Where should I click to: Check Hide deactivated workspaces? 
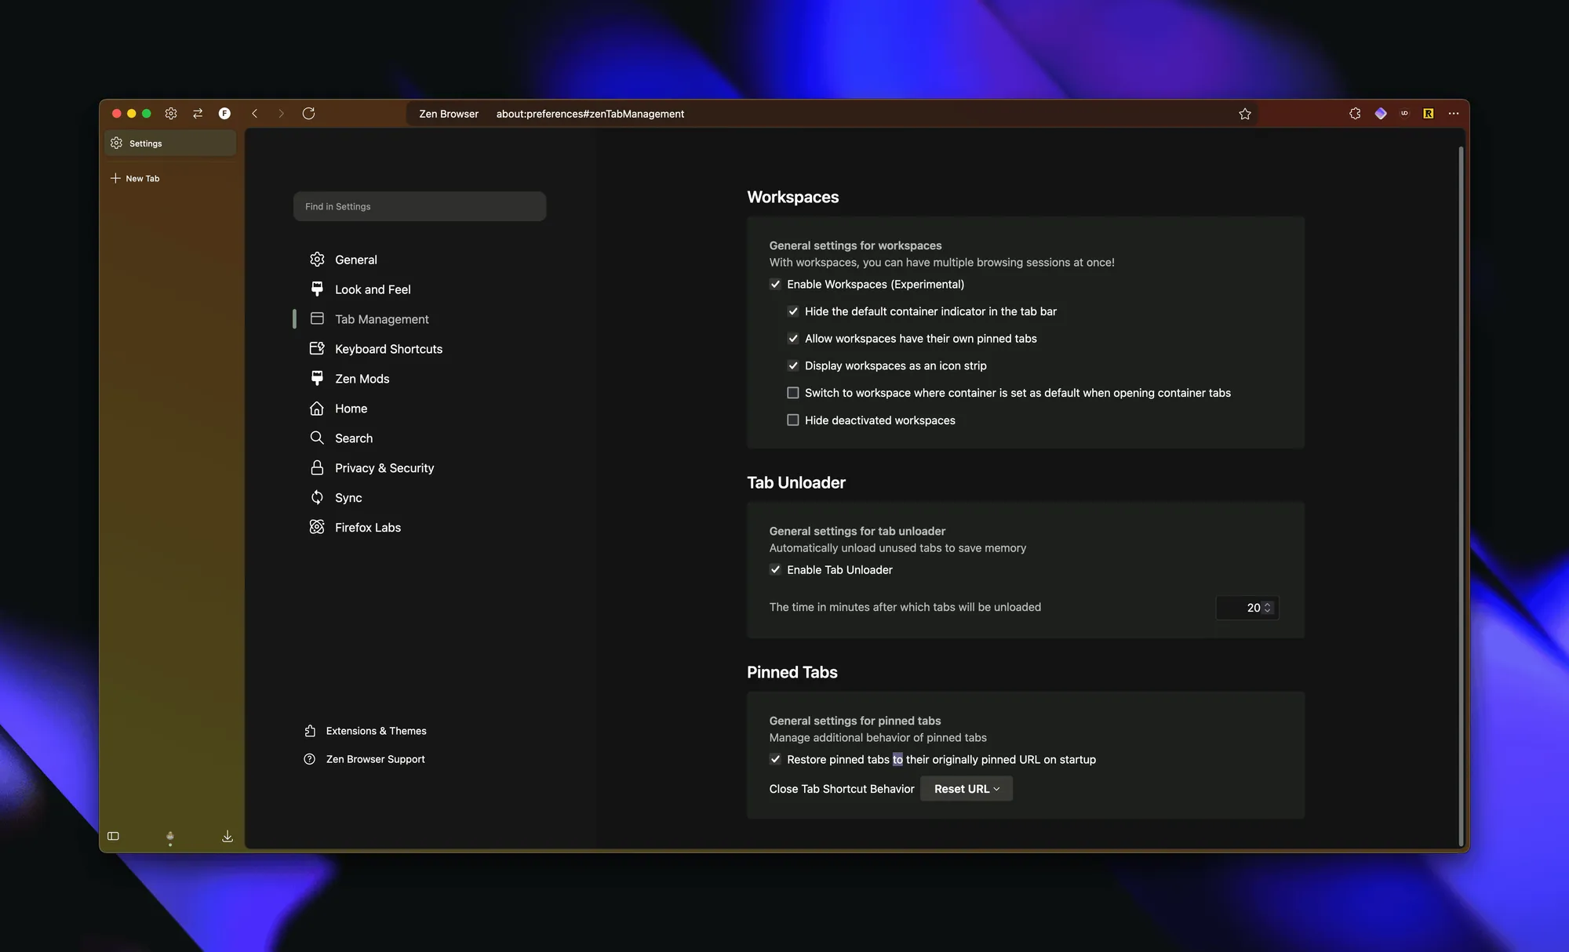click(x=793, y=420)
